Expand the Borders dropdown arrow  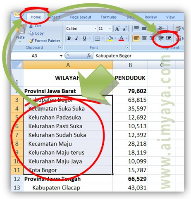(x=103, y=38)
